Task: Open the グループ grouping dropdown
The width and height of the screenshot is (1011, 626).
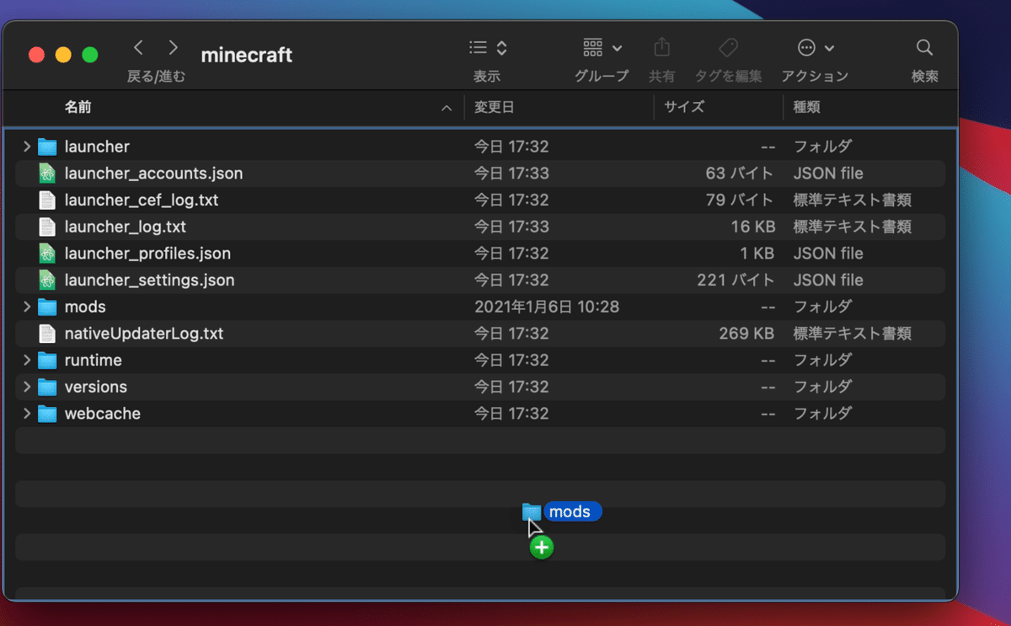Action: point(602,48)
